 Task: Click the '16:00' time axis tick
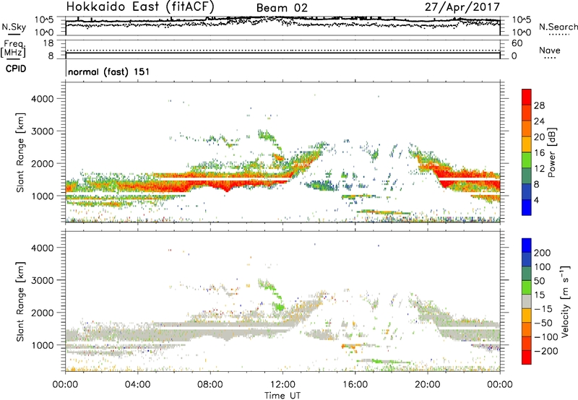[355, 385]
